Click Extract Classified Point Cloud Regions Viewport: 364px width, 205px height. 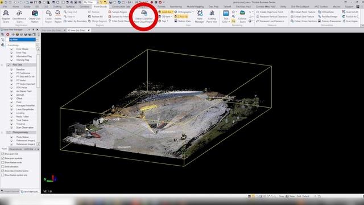coord(144,17)
